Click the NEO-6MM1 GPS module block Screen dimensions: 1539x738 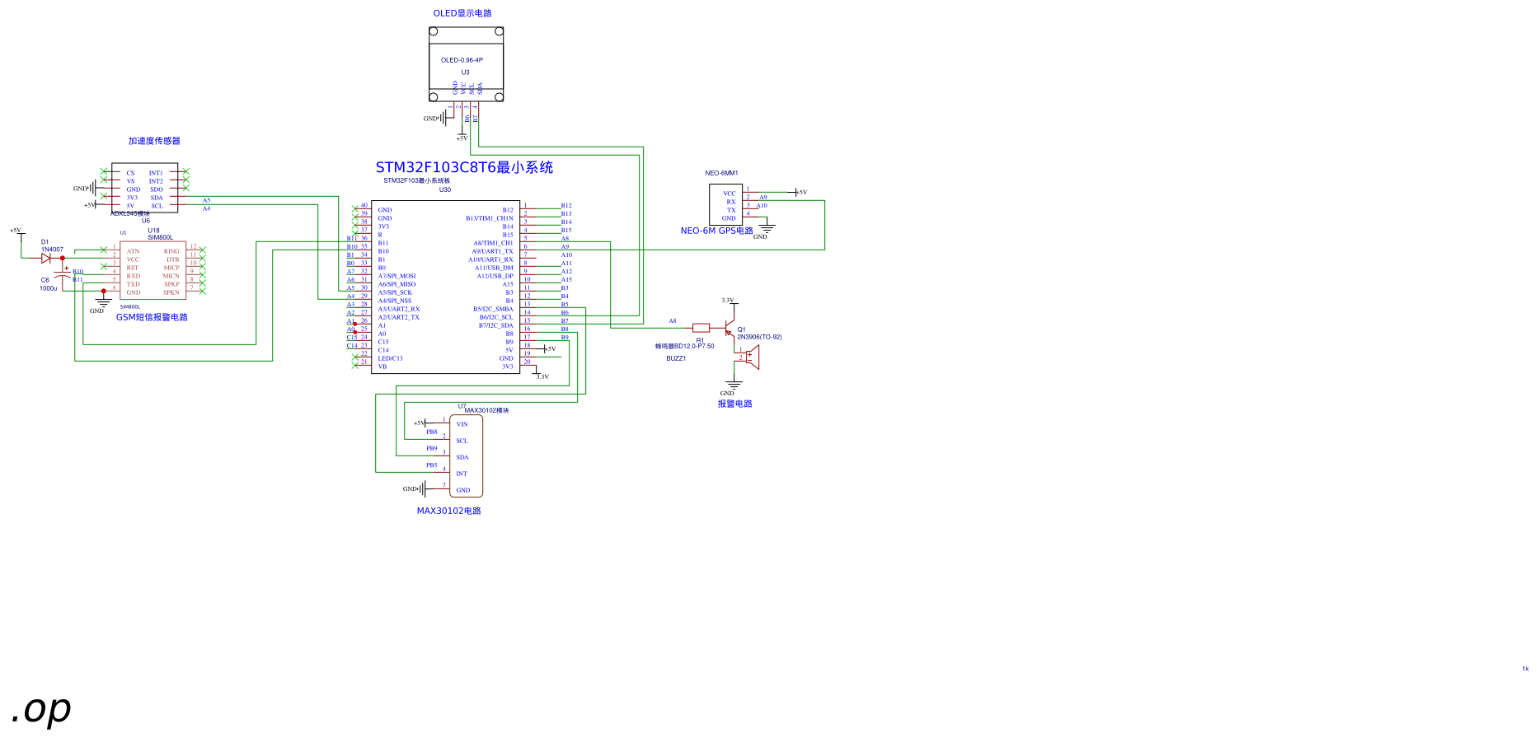pos(725,203)
